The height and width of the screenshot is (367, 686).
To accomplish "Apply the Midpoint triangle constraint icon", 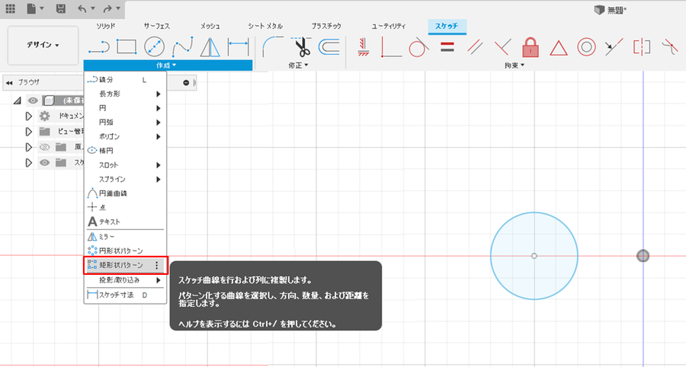I will pos(558,47).
